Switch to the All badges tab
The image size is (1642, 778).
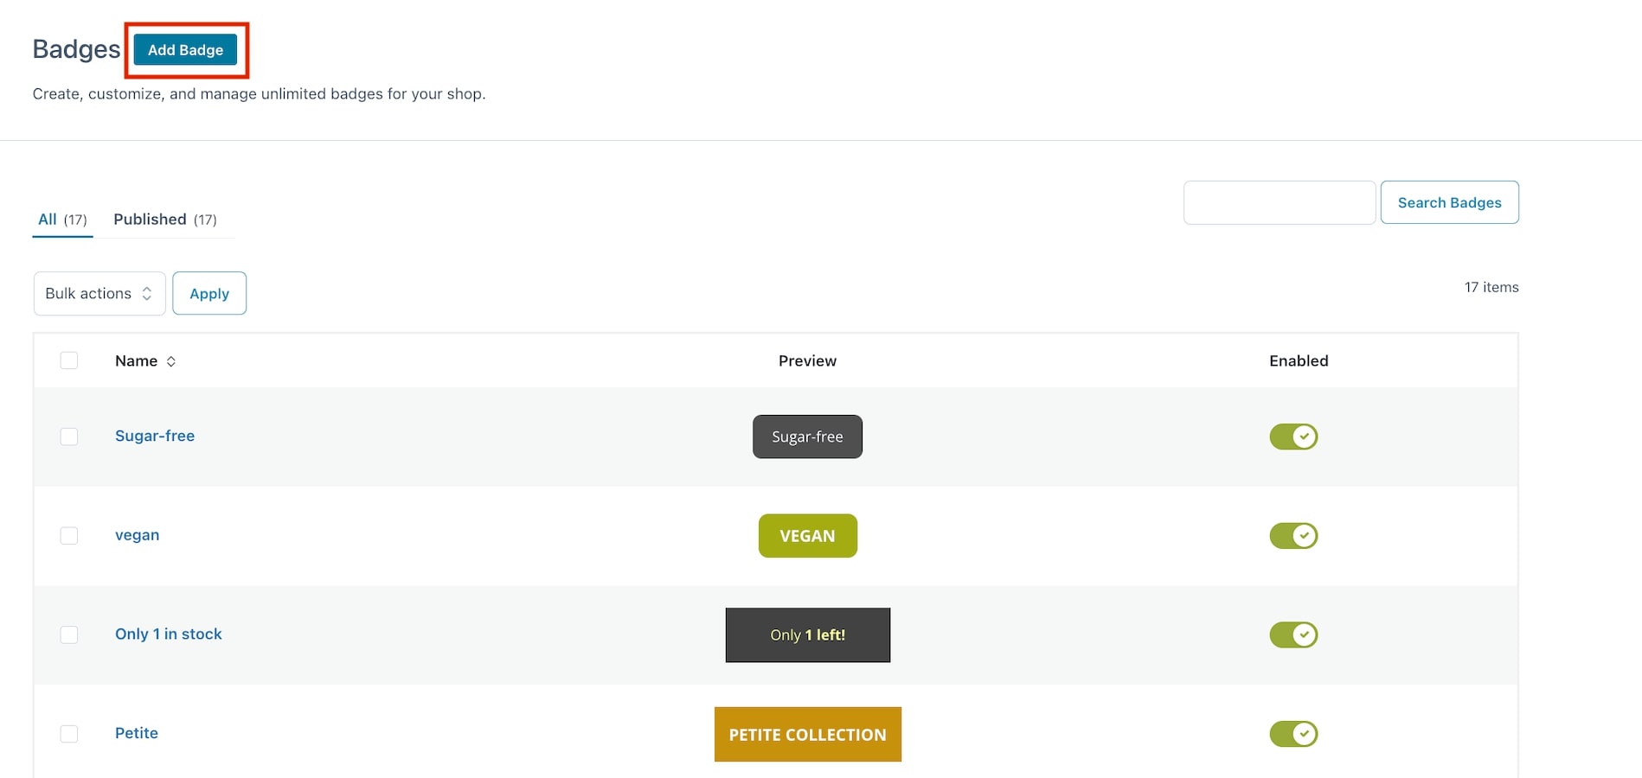point(62,220)
